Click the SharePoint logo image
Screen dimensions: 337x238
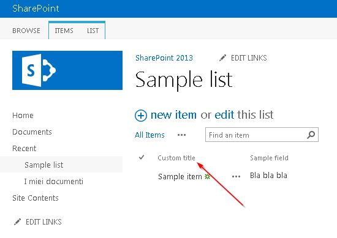click(x=67, y=70)
